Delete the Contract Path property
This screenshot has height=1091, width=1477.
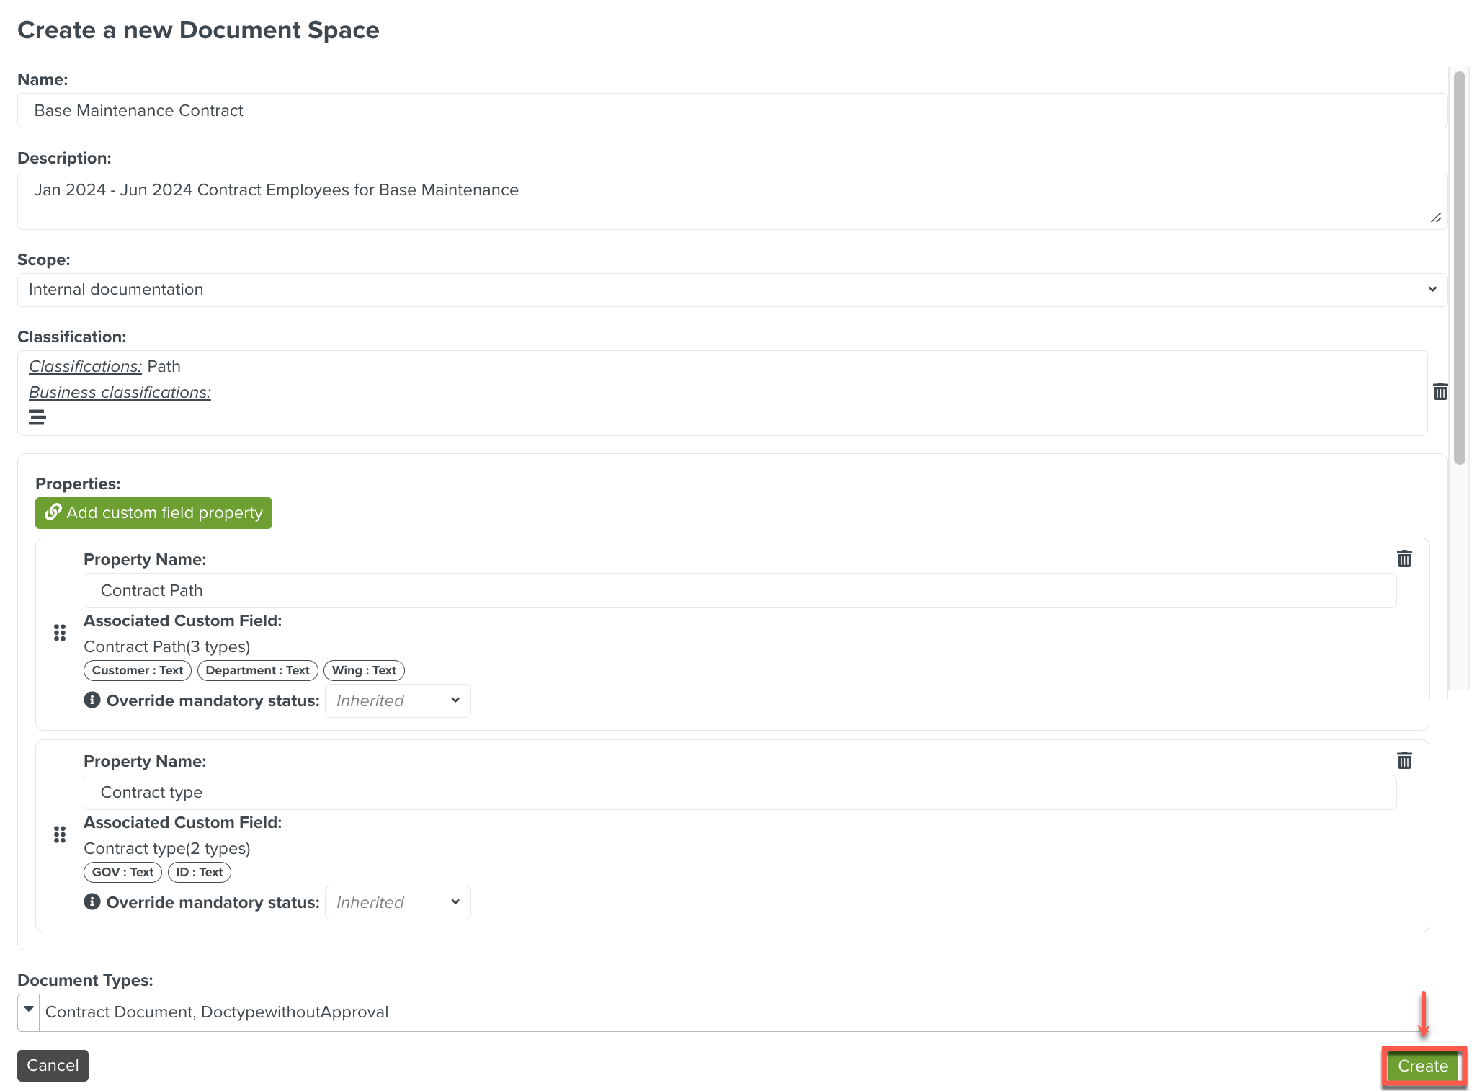[x=1404, y=558]
